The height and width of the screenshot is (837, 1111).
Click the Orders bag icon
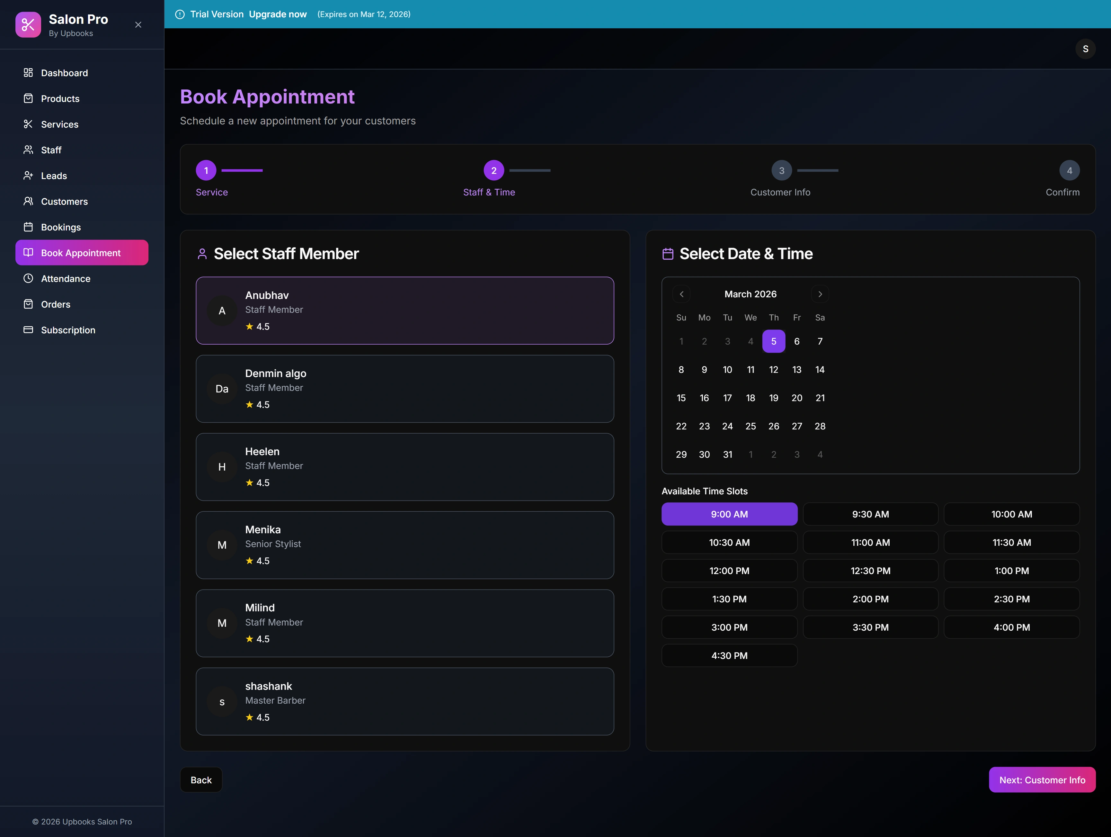(x=29, y=304)
